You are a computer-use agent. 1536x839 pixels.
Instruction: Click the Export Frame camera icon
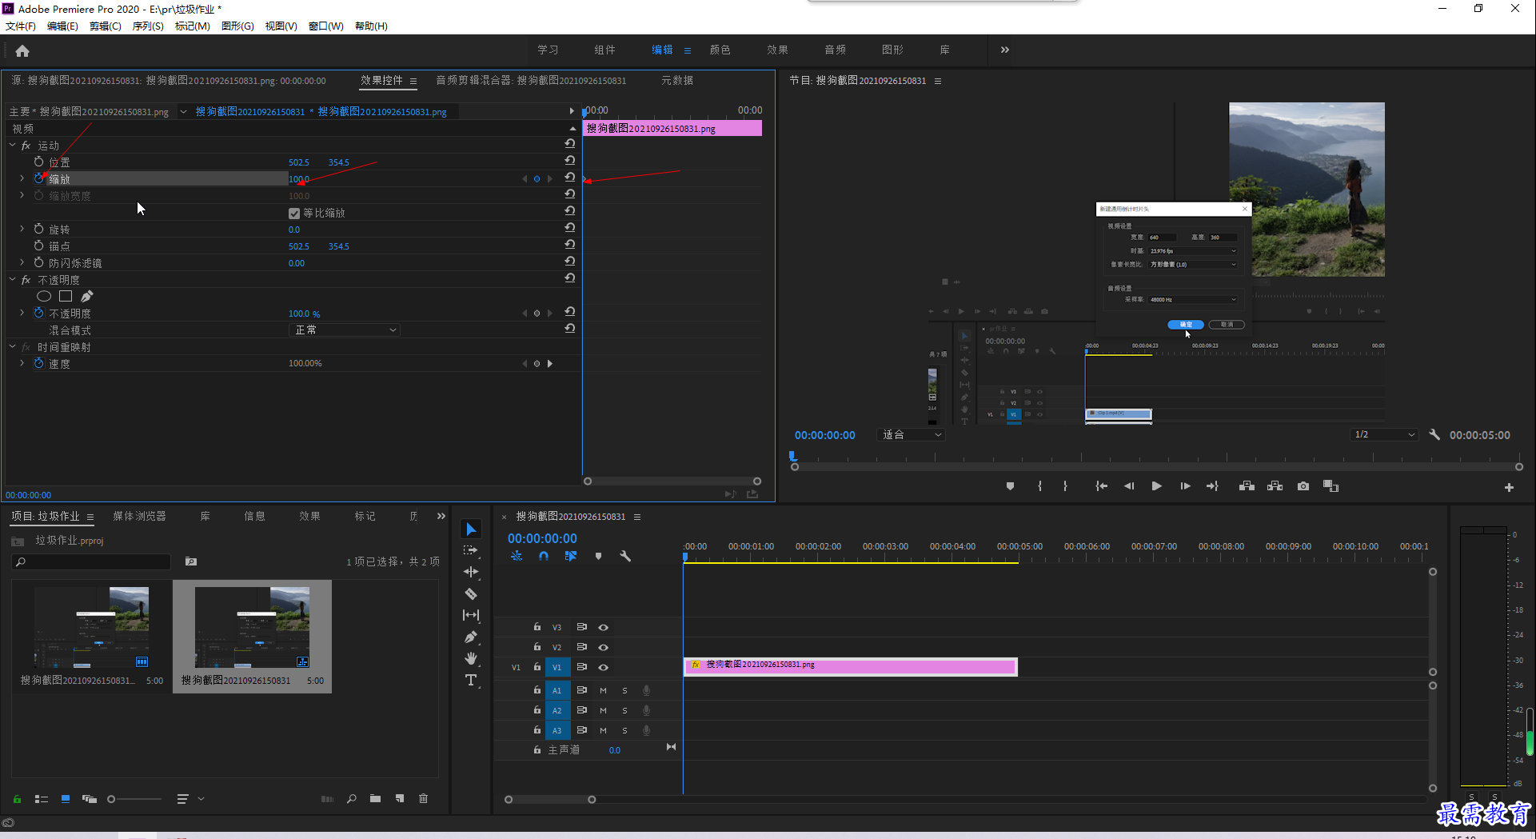1303,486
